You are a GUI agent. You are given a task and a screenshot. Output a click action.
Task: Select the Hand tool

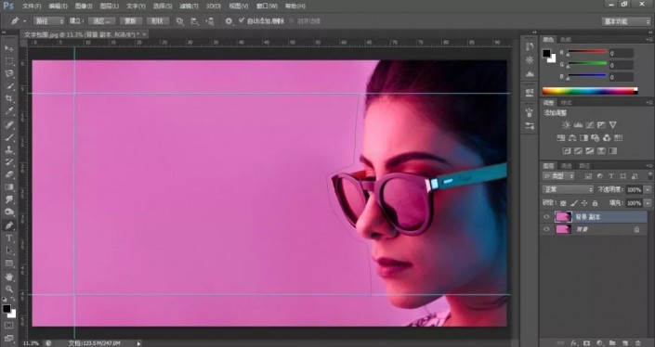click(x=8, y=276)
